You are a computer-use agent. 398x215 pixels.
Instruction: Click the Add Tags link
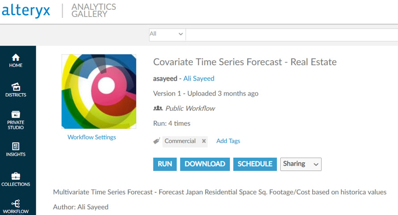coord(228,141)
